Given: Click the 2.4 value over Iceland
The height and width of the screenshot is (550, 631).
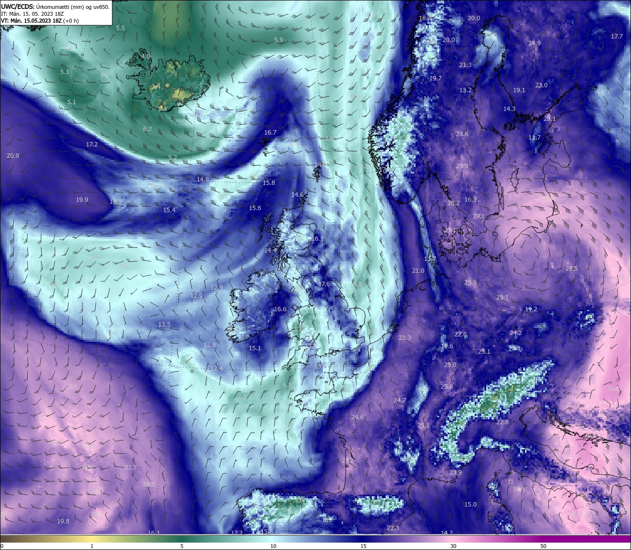Looking at the screenshot, I should pos(156,86).
